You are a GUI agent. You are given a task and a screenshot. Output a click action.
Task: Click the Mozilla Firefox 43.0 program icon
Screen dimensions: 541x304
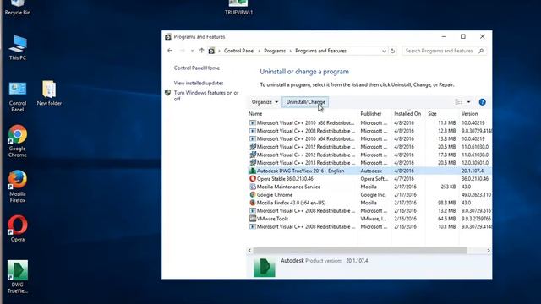[x=253, y=203]
